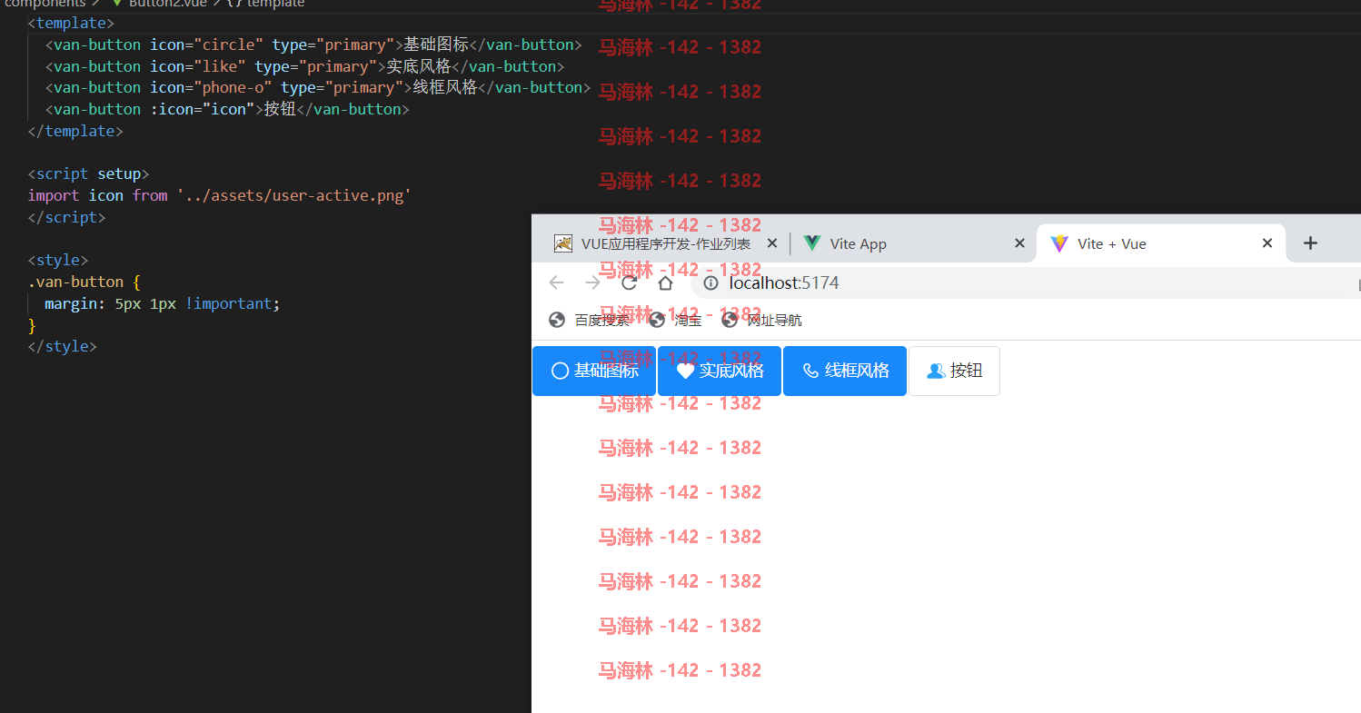Click the browser back arrow

click(x=557, y=282)
